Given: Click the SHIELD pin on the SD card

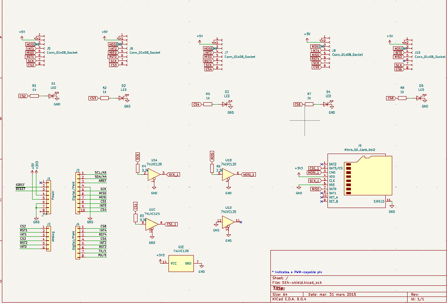Looking at the screenshot, I should (x=379, y=201).
